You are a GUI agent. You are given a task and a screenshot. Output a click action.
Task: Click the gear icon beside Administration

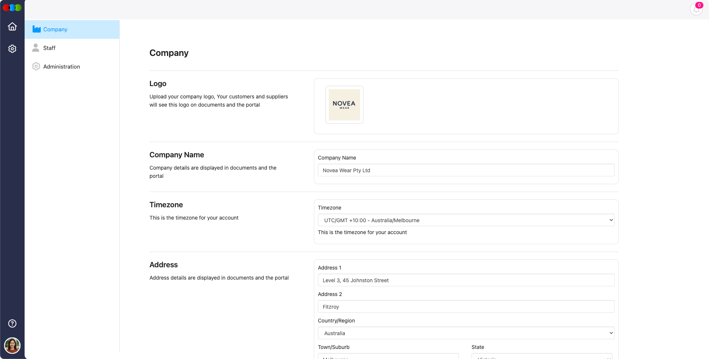36,66
